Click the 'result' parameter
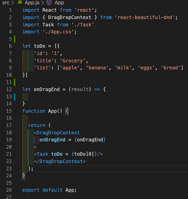The width and height of the screenshot is (188, 199). pyautogui.click(x=80, y=89)
